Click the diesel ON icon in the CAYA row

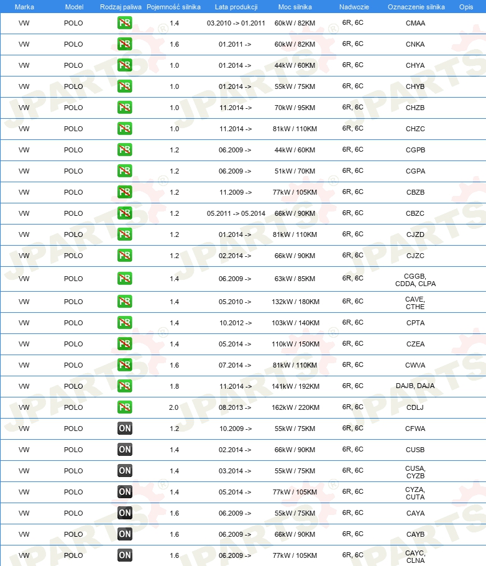124,513
